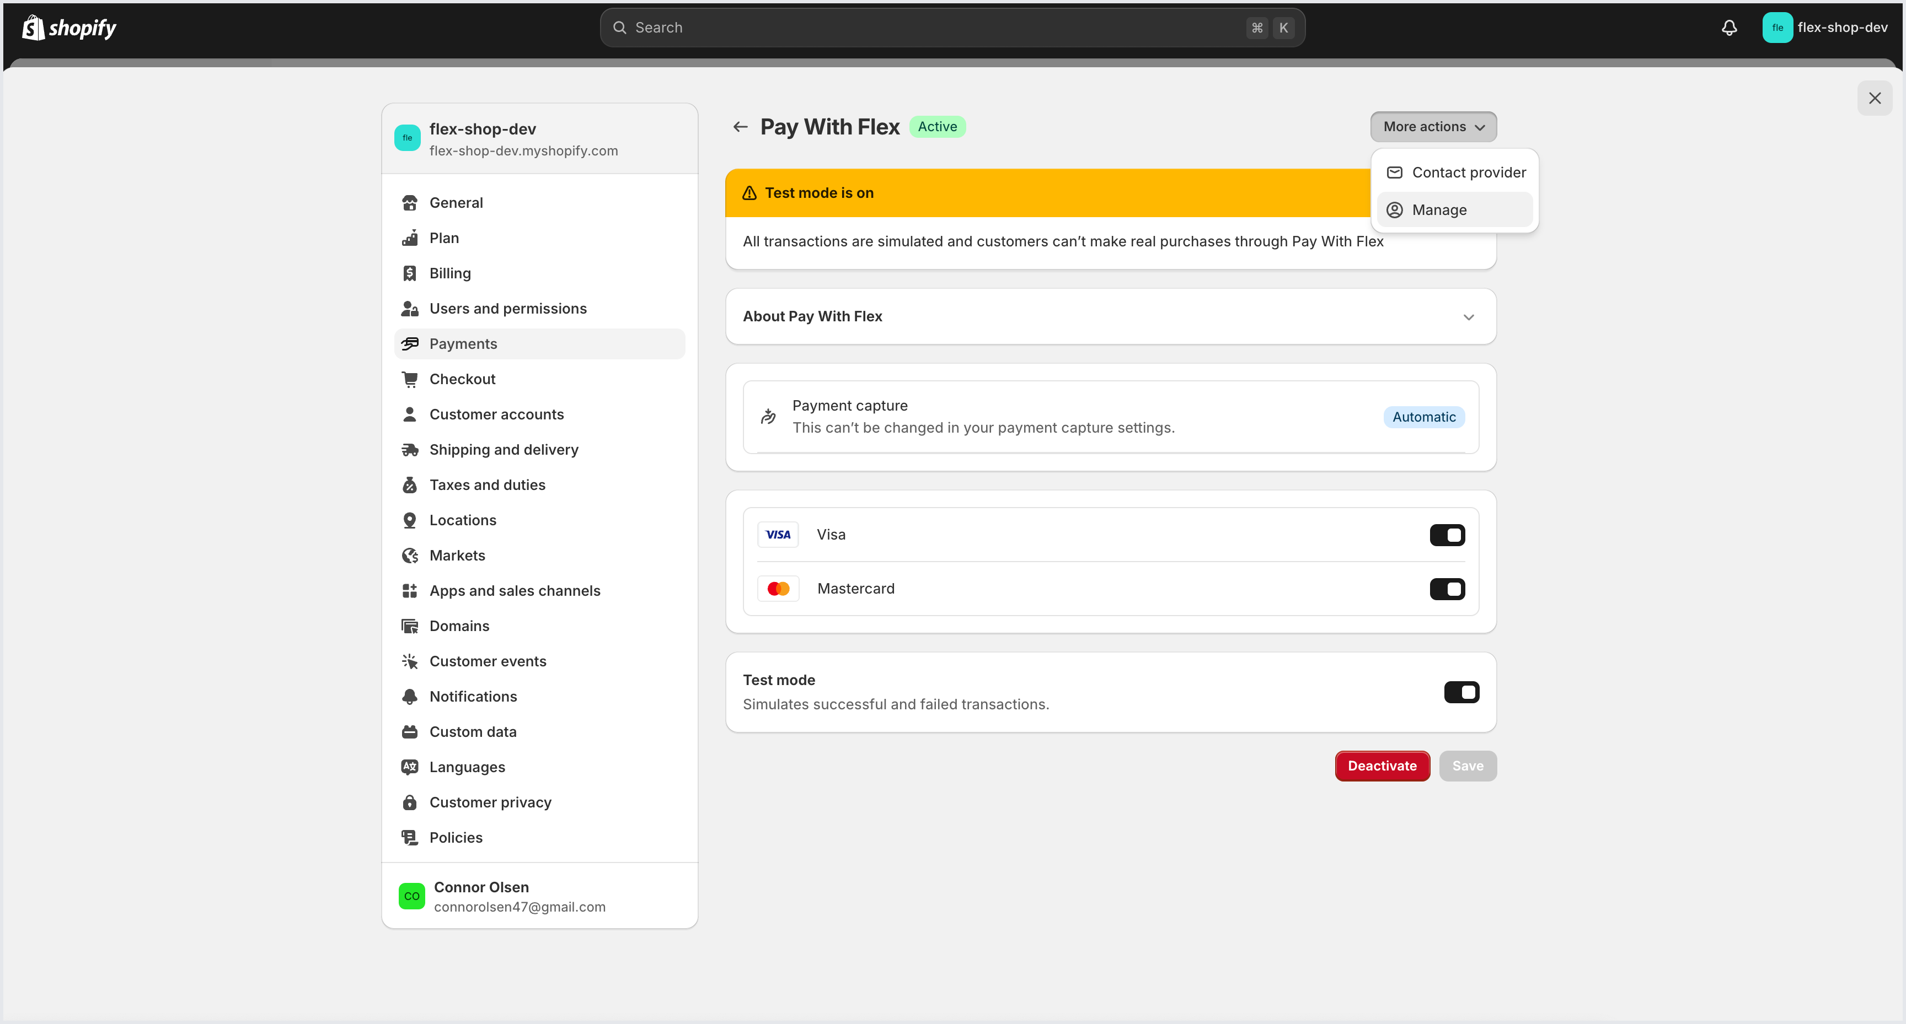Disable the Visa toggle
This screenshot has width=1906, height=1024.
click(x=1447, y=535)
